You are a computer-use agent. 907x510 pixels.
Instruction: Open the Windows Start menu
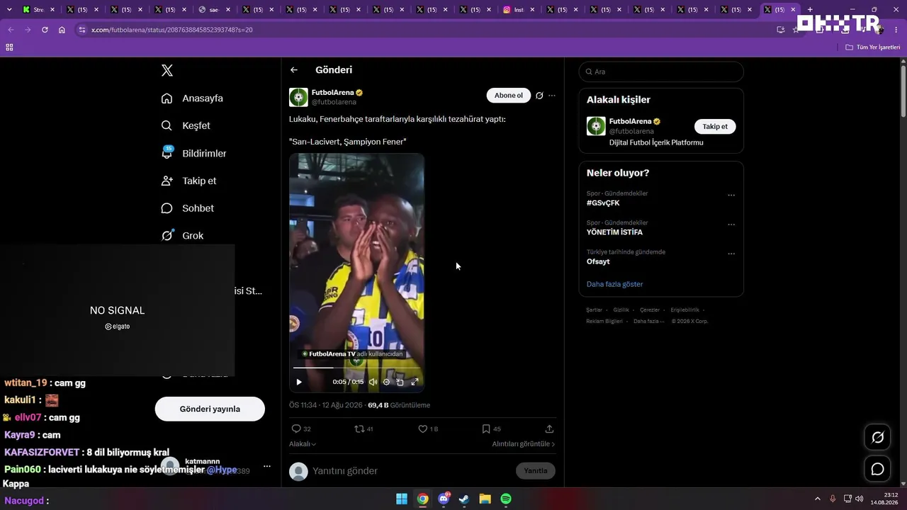coord(402,499)
